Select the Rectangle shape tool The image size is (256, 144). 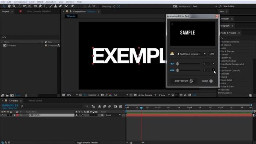click(35, 6)
